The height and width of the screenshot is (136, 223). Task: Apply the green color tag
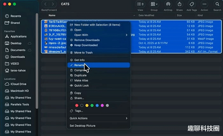click(x=92, y=105)
